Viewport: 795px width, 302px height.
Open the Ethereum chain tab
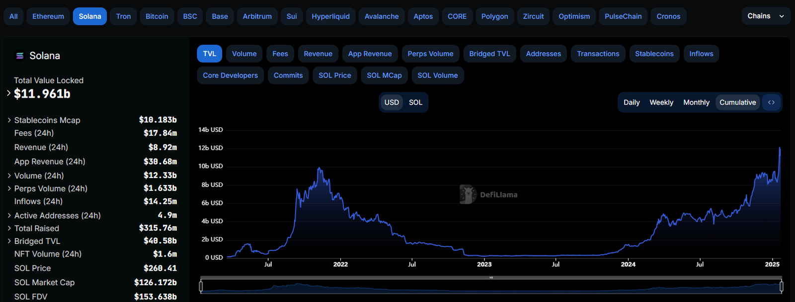[48, 16]
